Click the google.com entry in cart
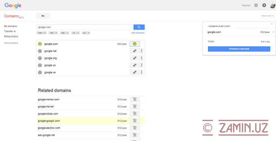This screenshot has width=276, height=141. coord(214,32)
